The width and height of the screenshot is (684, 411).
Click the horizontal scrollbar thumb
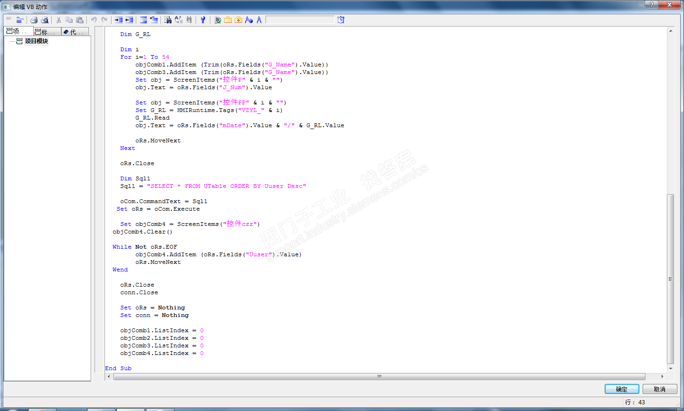coord(379,376)
